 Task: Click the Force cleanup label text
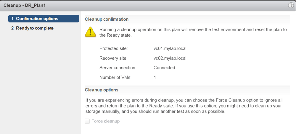pyautogui.click(x=105, y=121)
